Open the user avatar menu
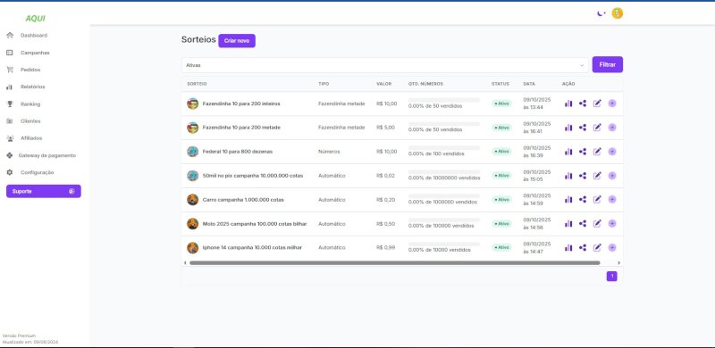Viewport: 715px width, 348px height. pyautogui.click(x=618, y=13)
